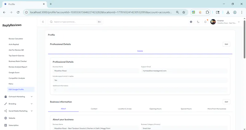The height and width of the screenshot is (130, 246).
Task: Switch to the Opening Hours tab
Action: point(156,109)
